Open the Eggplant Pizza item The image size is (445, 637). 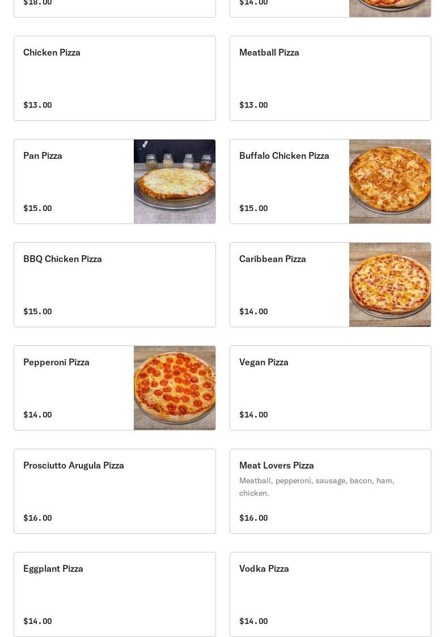pyautogui.click(x=115, y=594)
